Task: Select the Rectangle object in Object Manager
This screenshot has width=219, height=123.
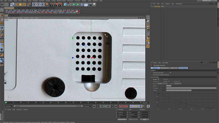Action: (157, 6)
